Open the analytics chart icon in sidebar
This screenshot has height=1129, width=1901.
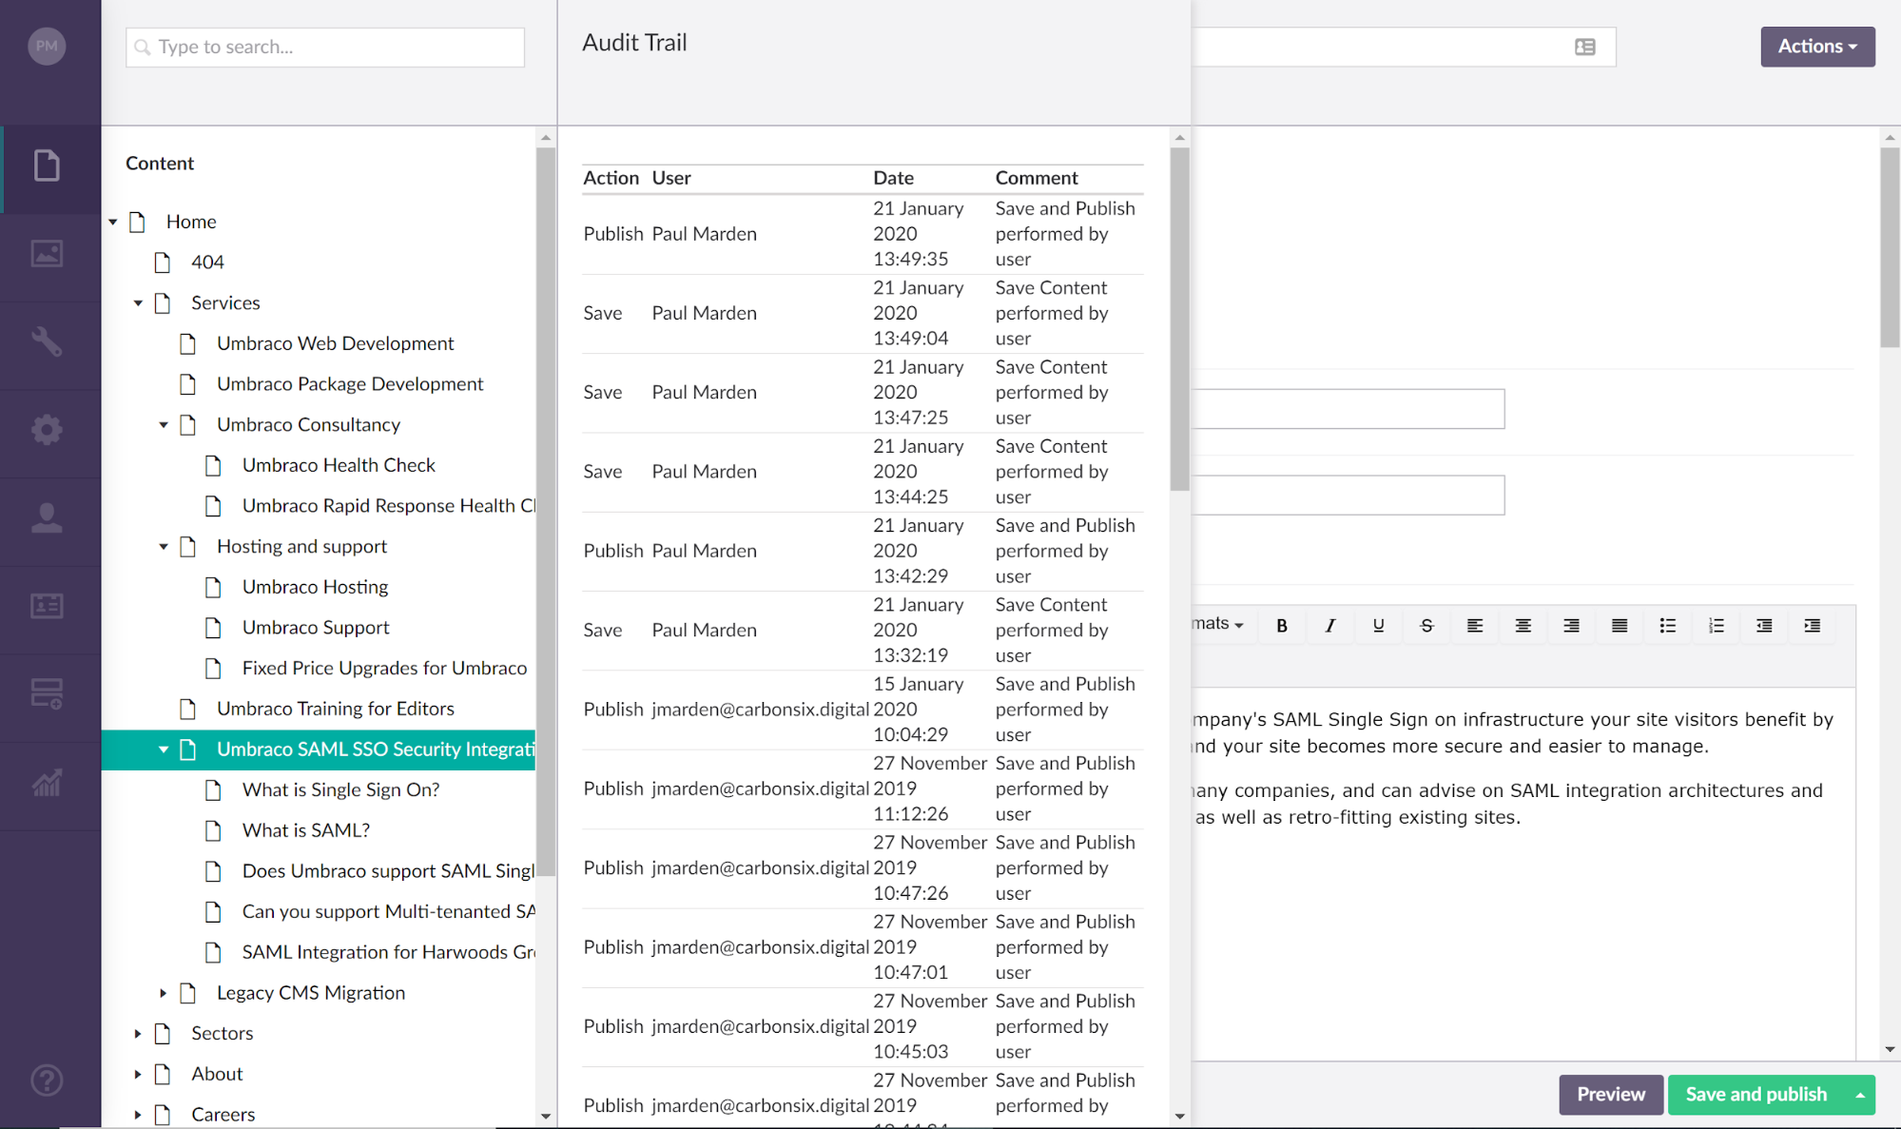click(47, 783)
